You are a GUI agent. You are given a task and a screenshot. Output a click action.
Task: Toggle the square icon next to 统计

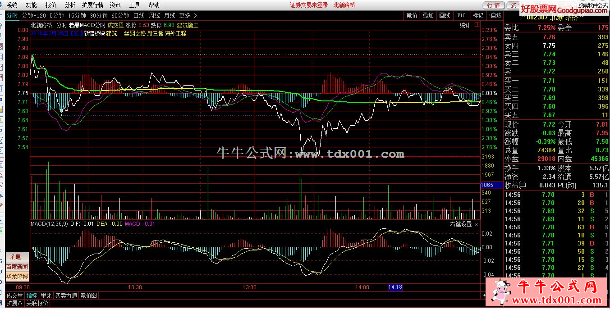[477, 26]
